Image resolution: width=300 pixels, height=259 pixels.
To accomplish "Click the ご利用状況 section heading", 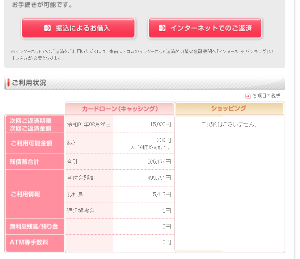I will (29, 83).
